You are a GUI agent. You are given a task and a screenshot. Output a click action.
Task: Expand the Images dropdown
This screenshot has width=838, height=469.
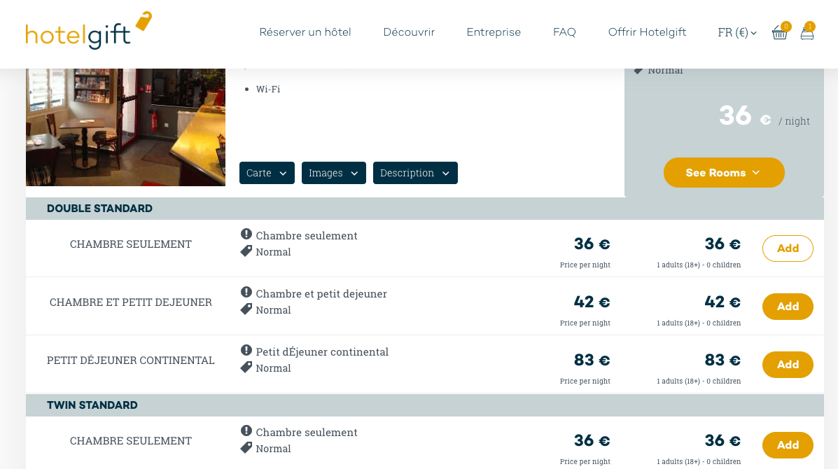pyautogui.click(x=333, y=173)
